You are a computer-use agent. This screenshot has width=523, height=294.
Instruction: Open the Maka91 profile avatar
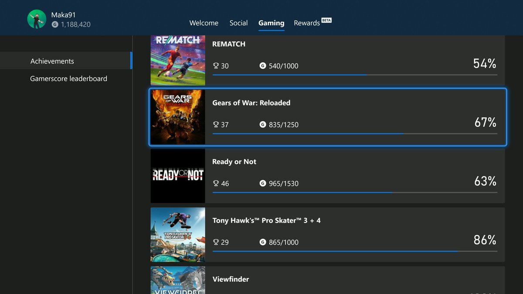(x=37, y=19)
